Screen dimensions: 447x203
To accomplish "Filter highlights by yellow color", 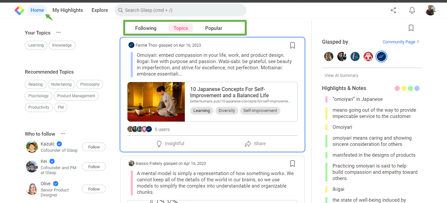I will pos(404,88).
